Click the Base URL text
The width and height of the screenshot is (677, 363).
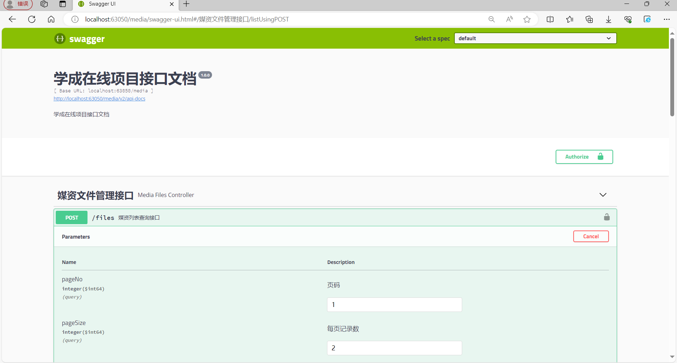point(103,91)
